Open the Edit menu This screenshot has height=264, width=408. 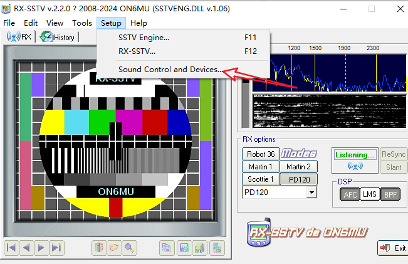coord(31,23)
